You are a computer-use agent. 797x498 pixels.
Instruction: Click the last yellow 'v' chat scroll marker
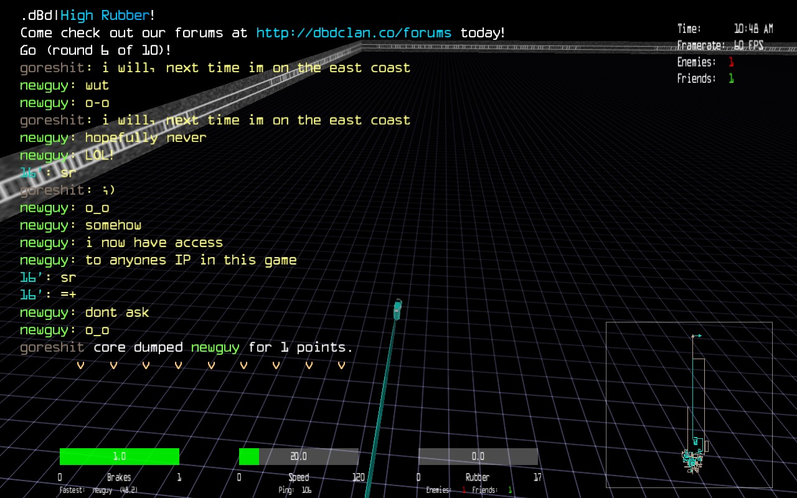coord(341,365)
